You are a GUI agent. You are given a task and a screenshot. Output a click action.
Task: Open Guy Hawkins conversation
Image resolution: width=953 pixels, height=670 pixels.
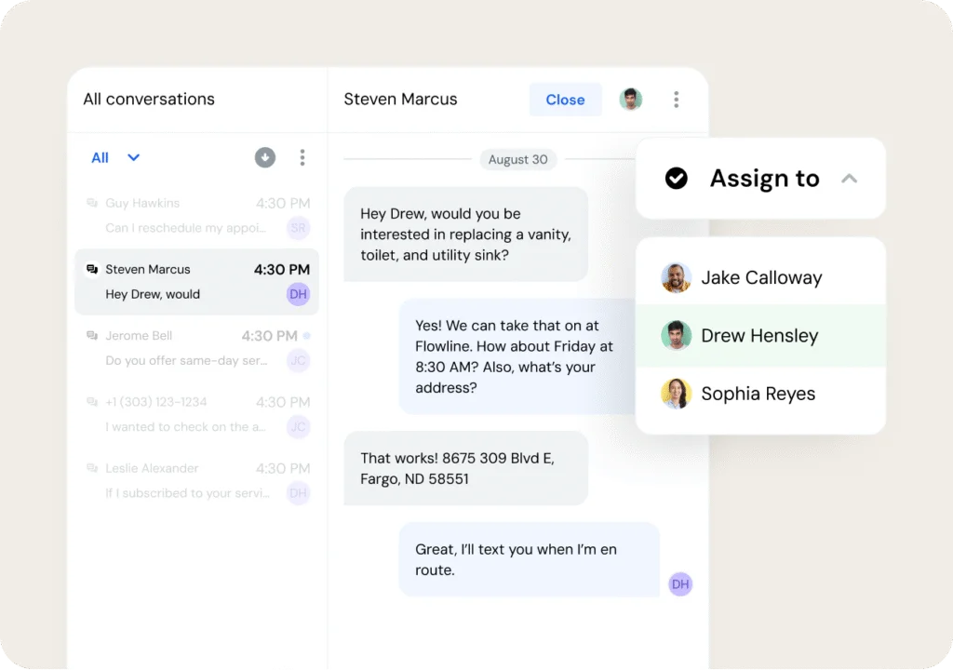186,215
